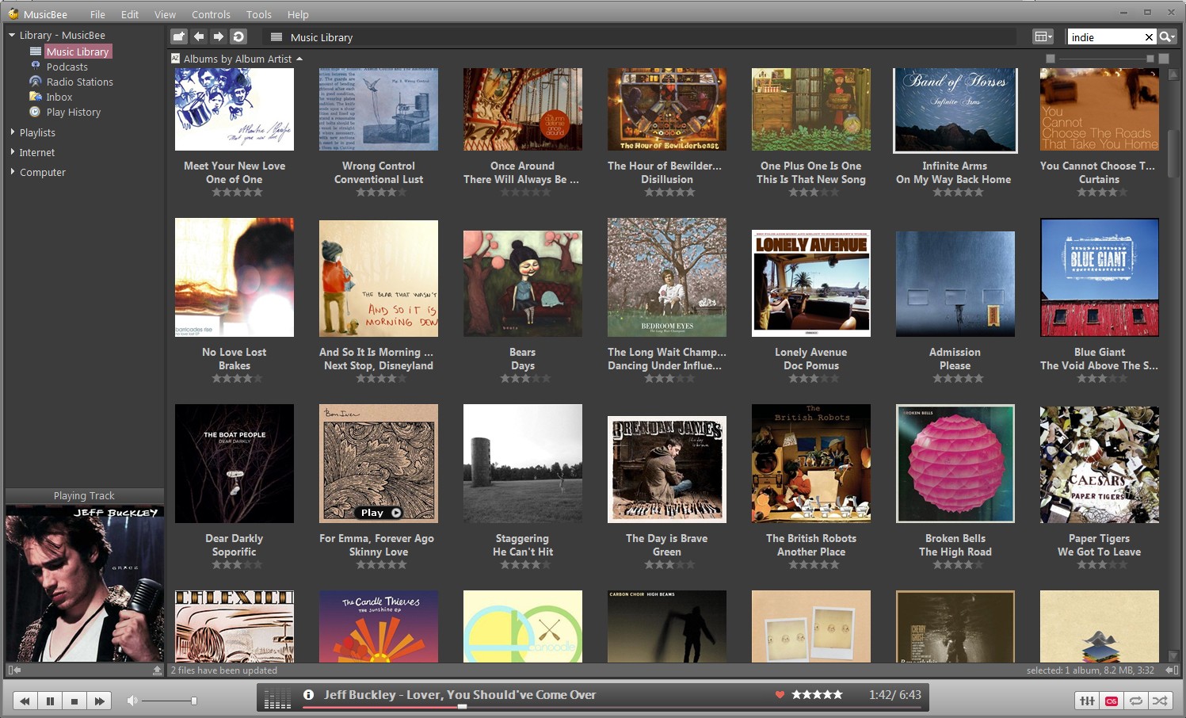
Task: Collapse the Albums by Album Artist header
Action: pyautogui.click(x=301, y=58)
